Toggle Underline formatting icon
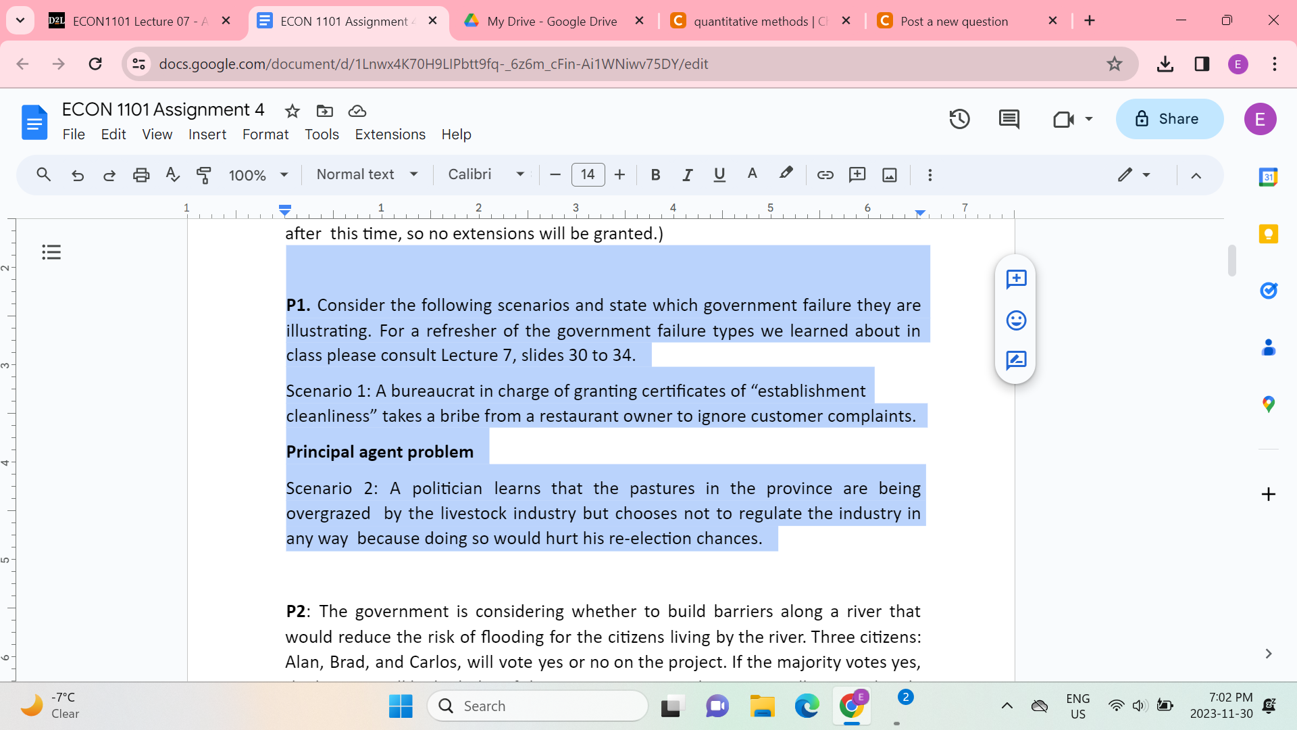This screenshot has width=1297, height=730. [719, 174]
